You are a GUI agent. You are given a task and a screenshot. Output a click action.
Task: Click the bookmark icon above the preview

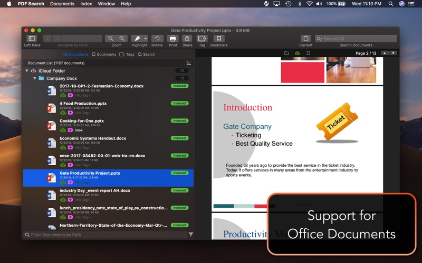309,53
